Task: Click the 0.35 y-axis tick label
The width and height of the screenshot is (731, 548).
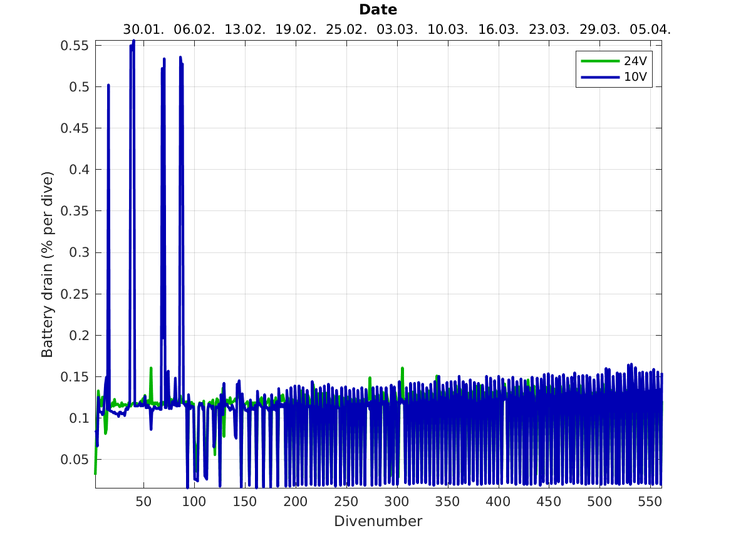Action: (75, 211)
